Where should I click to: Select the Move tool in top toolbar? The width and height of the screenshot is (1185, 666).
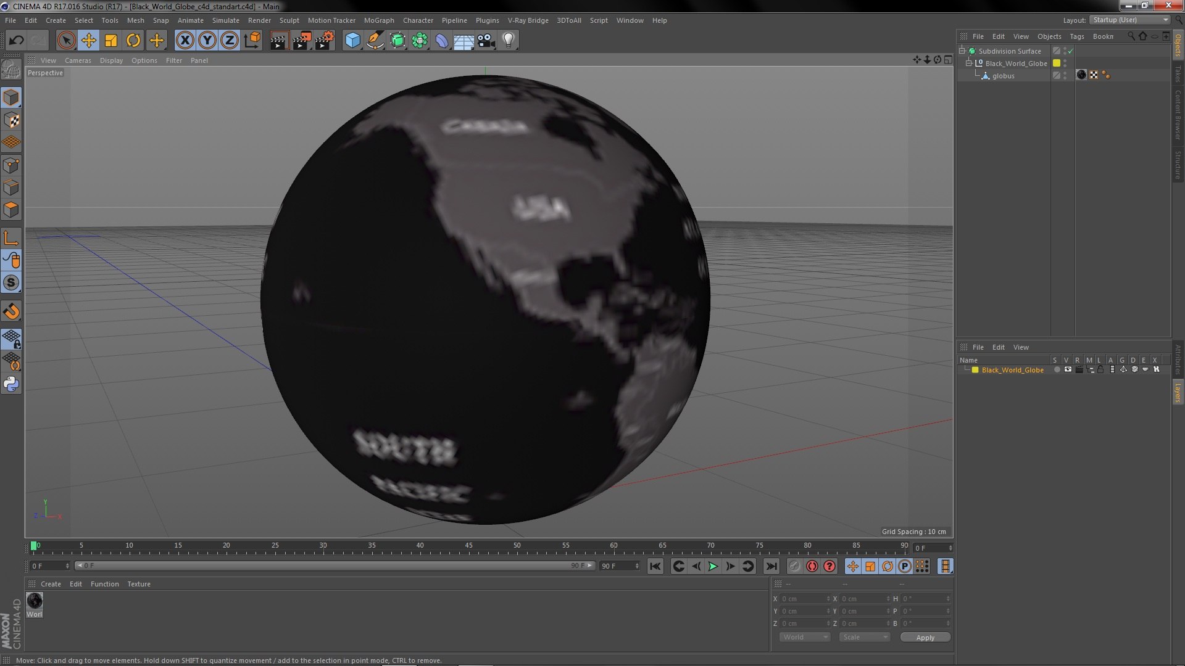(x=88, y=41)
